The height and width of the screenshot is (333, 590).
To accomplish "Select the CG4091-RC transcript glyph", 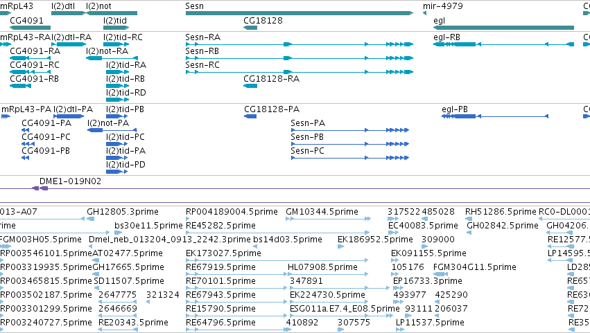I will click(x=30, y=72).
